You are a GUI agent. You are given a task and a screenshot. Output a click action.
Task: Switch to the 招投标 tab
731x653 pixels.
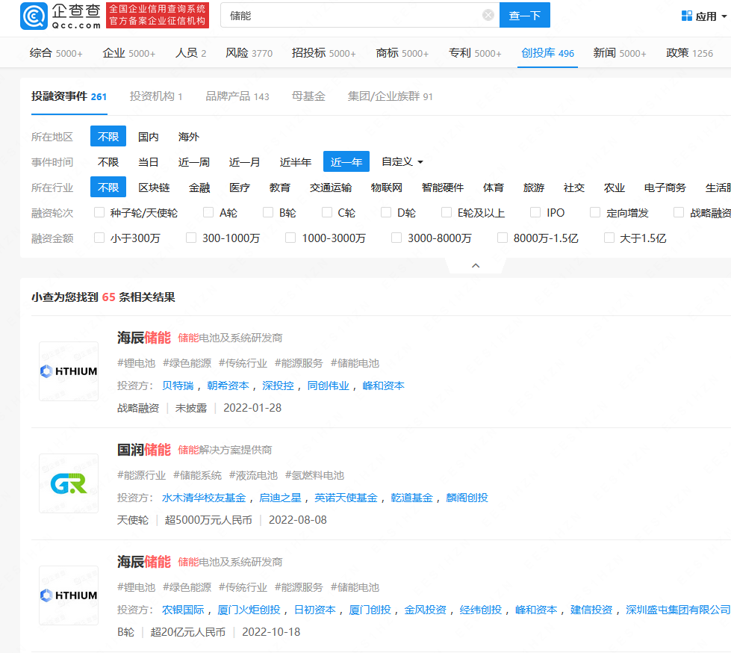[x=323, y=53]
